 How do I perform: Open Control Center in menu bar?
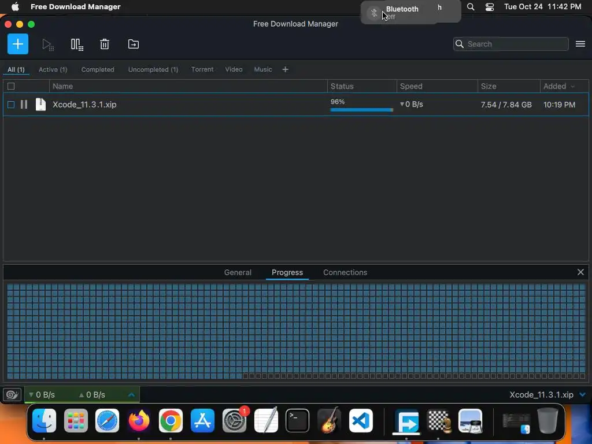coord(490,7)
